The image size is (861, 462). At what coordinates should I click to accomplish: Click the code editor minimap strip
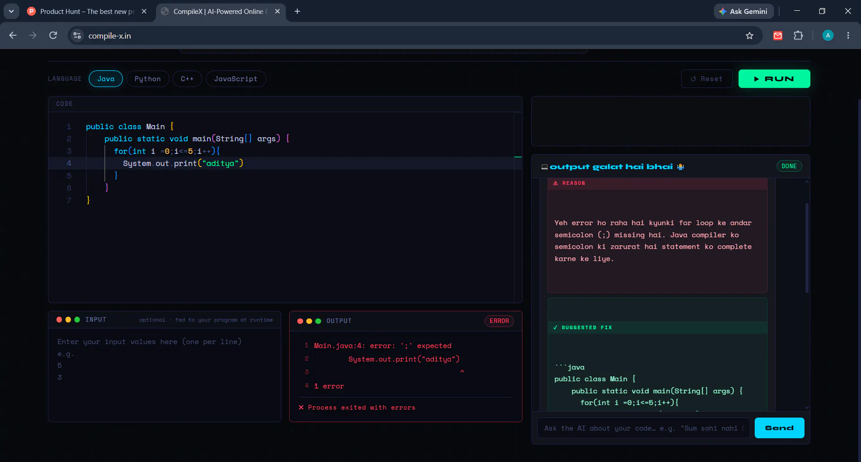(518, 207)
